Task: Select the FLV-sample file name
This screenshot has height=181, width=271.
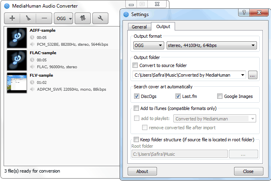Action: click(x=41, y=75)
